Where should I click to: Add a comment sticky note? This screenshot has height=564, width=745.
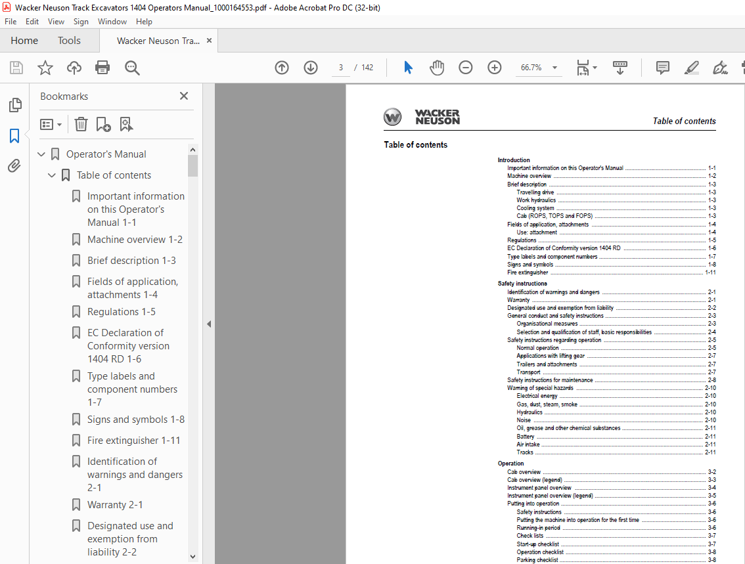tap(662, 68)
